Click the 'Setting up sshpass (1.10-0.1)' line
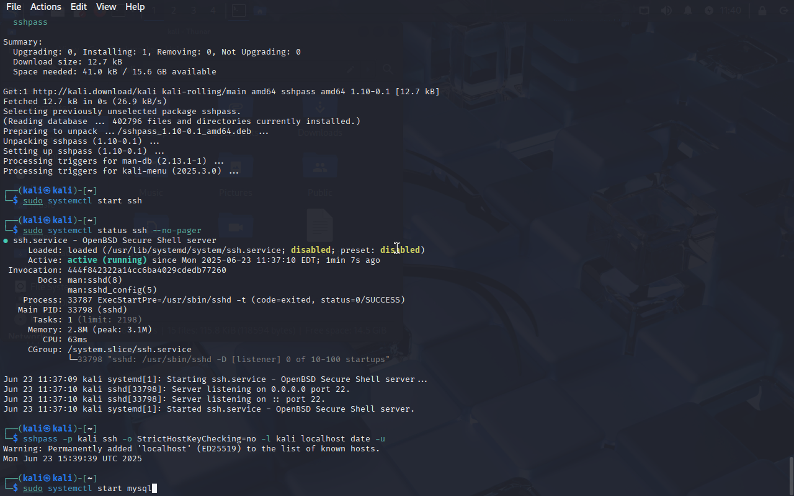 pyautogui.click(x=84, y=151)
